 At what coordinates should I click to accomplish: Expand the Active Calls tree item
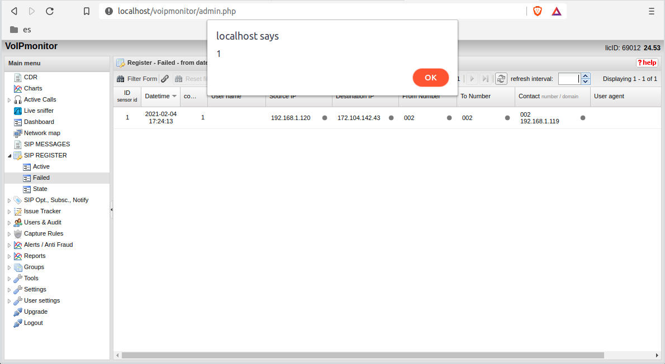coord(8,99)
